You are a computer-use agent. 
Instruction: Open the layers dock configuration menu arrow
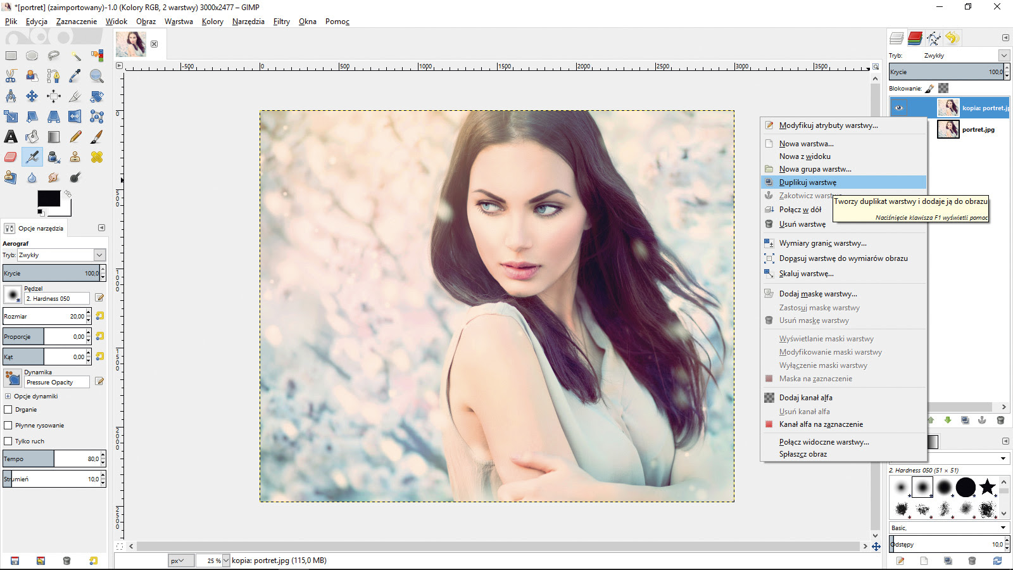[x=1005, y=38]
